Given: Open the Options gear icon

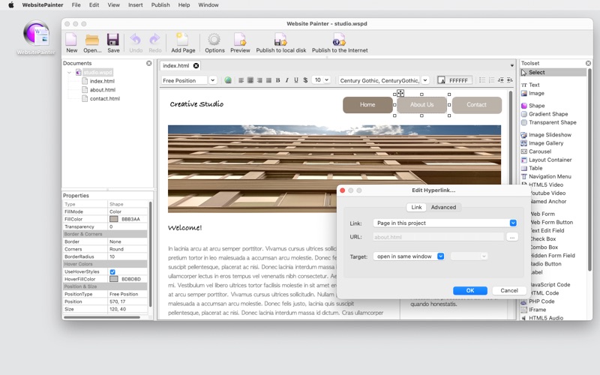Looking at the screenshot, I should coord(214,40).
